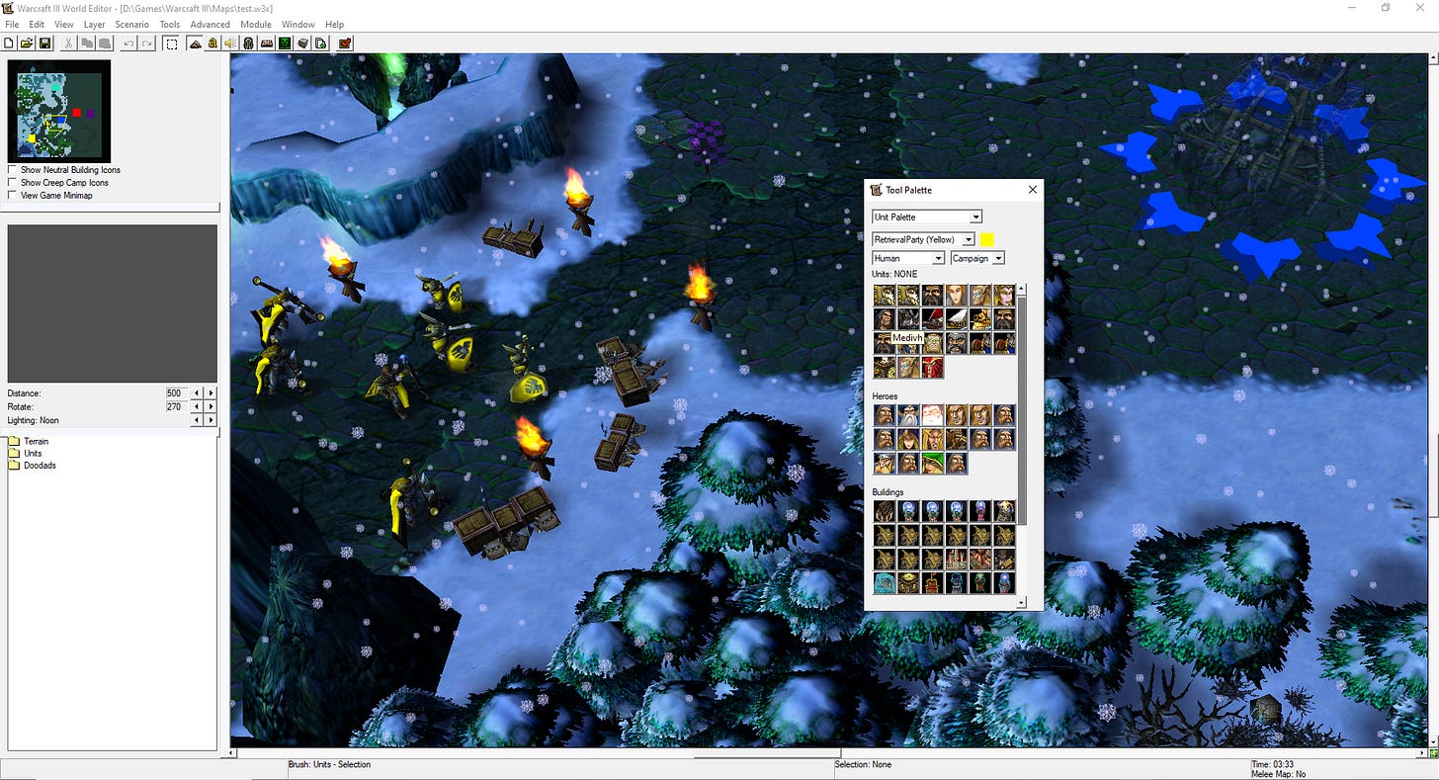1439x780 pixels.
Task: Open the Tools menu
Action: coord(170,25)
